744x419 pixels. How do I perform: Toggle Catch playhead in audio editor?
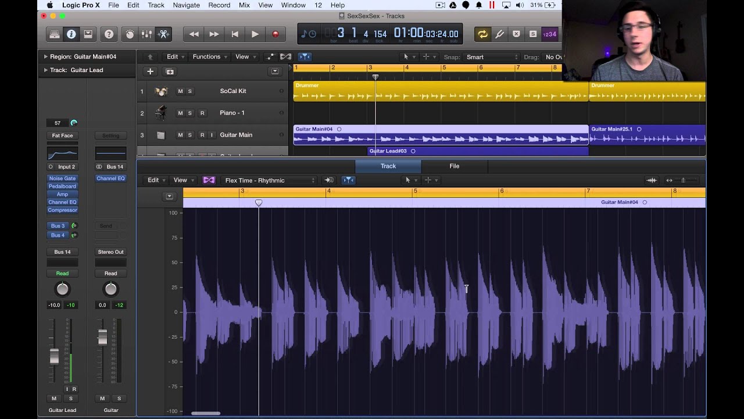pyautogui.click(x=348, y=180)
